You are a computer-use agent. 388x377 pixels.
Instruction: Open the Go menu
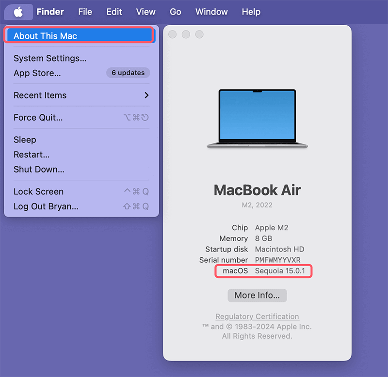point(176,12)
